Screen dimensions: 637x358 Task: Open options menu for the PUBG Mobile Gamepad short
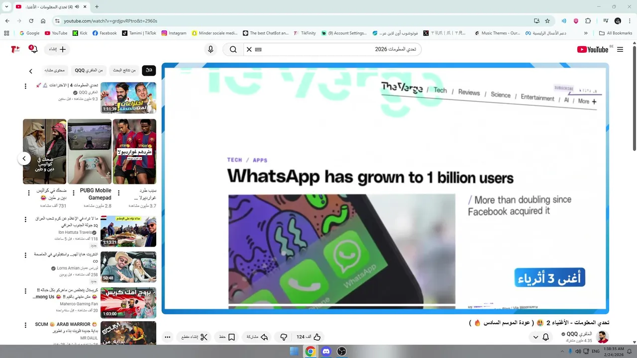coord(74,192)
